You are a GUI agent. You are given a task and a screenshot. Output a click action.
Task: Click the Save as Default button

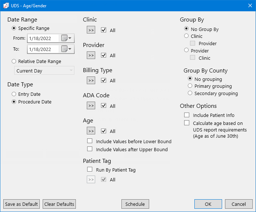tap(22, 204)
